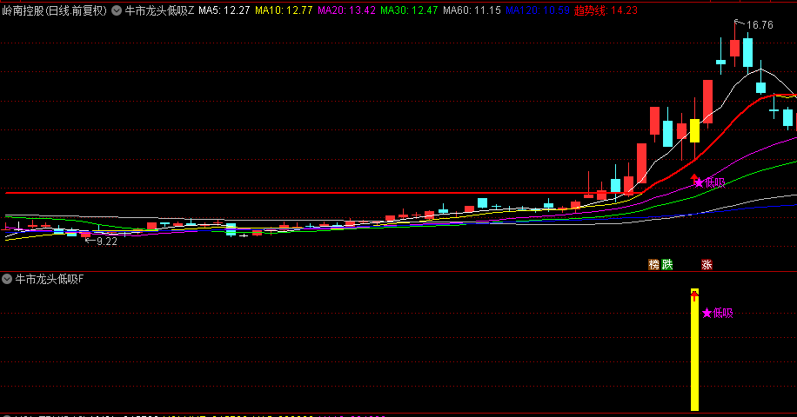Click the brown 榜 event marker

[653, 264]
